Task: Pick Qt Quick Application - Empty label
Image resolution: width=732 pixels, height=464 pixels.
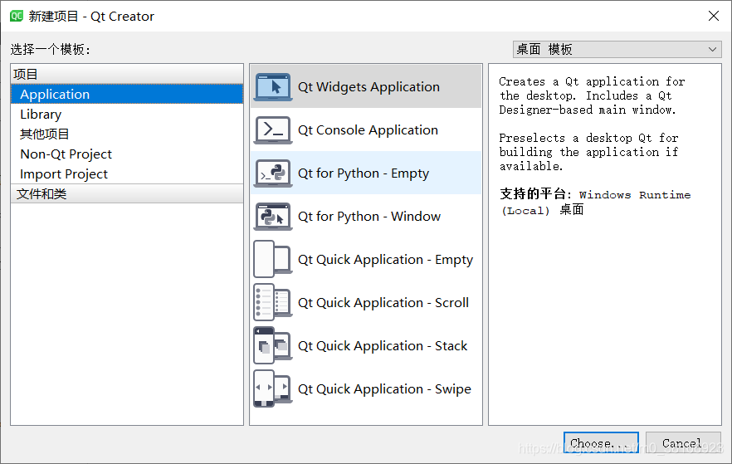Action: click(x=386, y=260)
